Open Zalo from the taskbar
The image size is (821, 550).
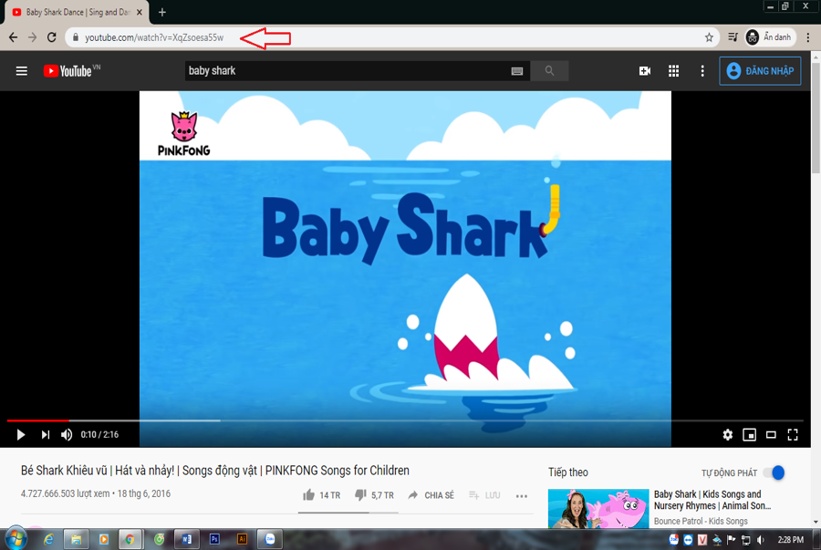click(x=270, y=539)
